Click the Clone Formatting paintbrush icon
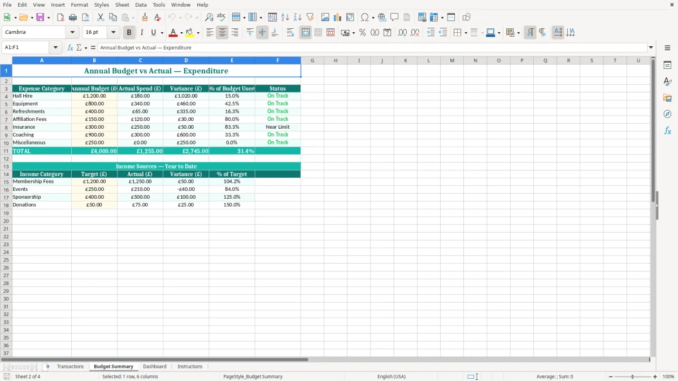 point(145,17)
